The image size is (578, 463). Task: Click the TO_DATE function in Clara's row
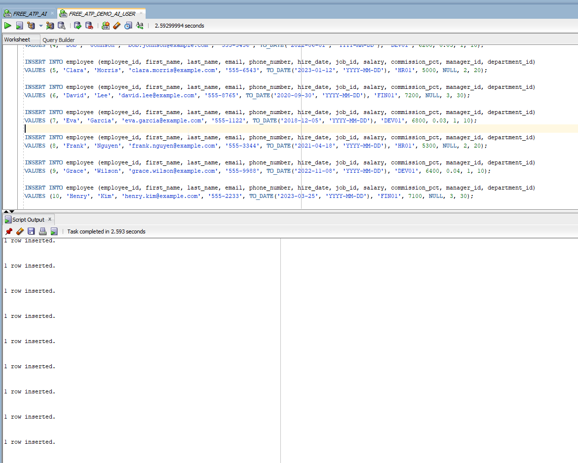[279, 70]
